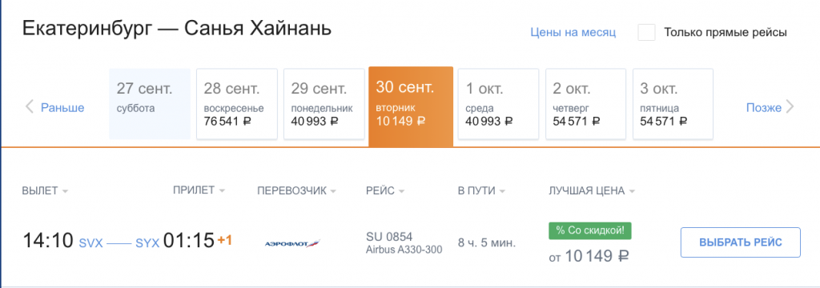Click the Aeroflot carrier logo
This screenshot has height=288, width=820.
point(293,243)
